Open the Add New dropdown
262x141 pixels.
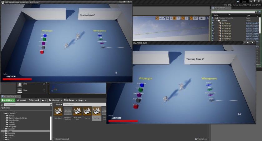[x=8, y=100]
